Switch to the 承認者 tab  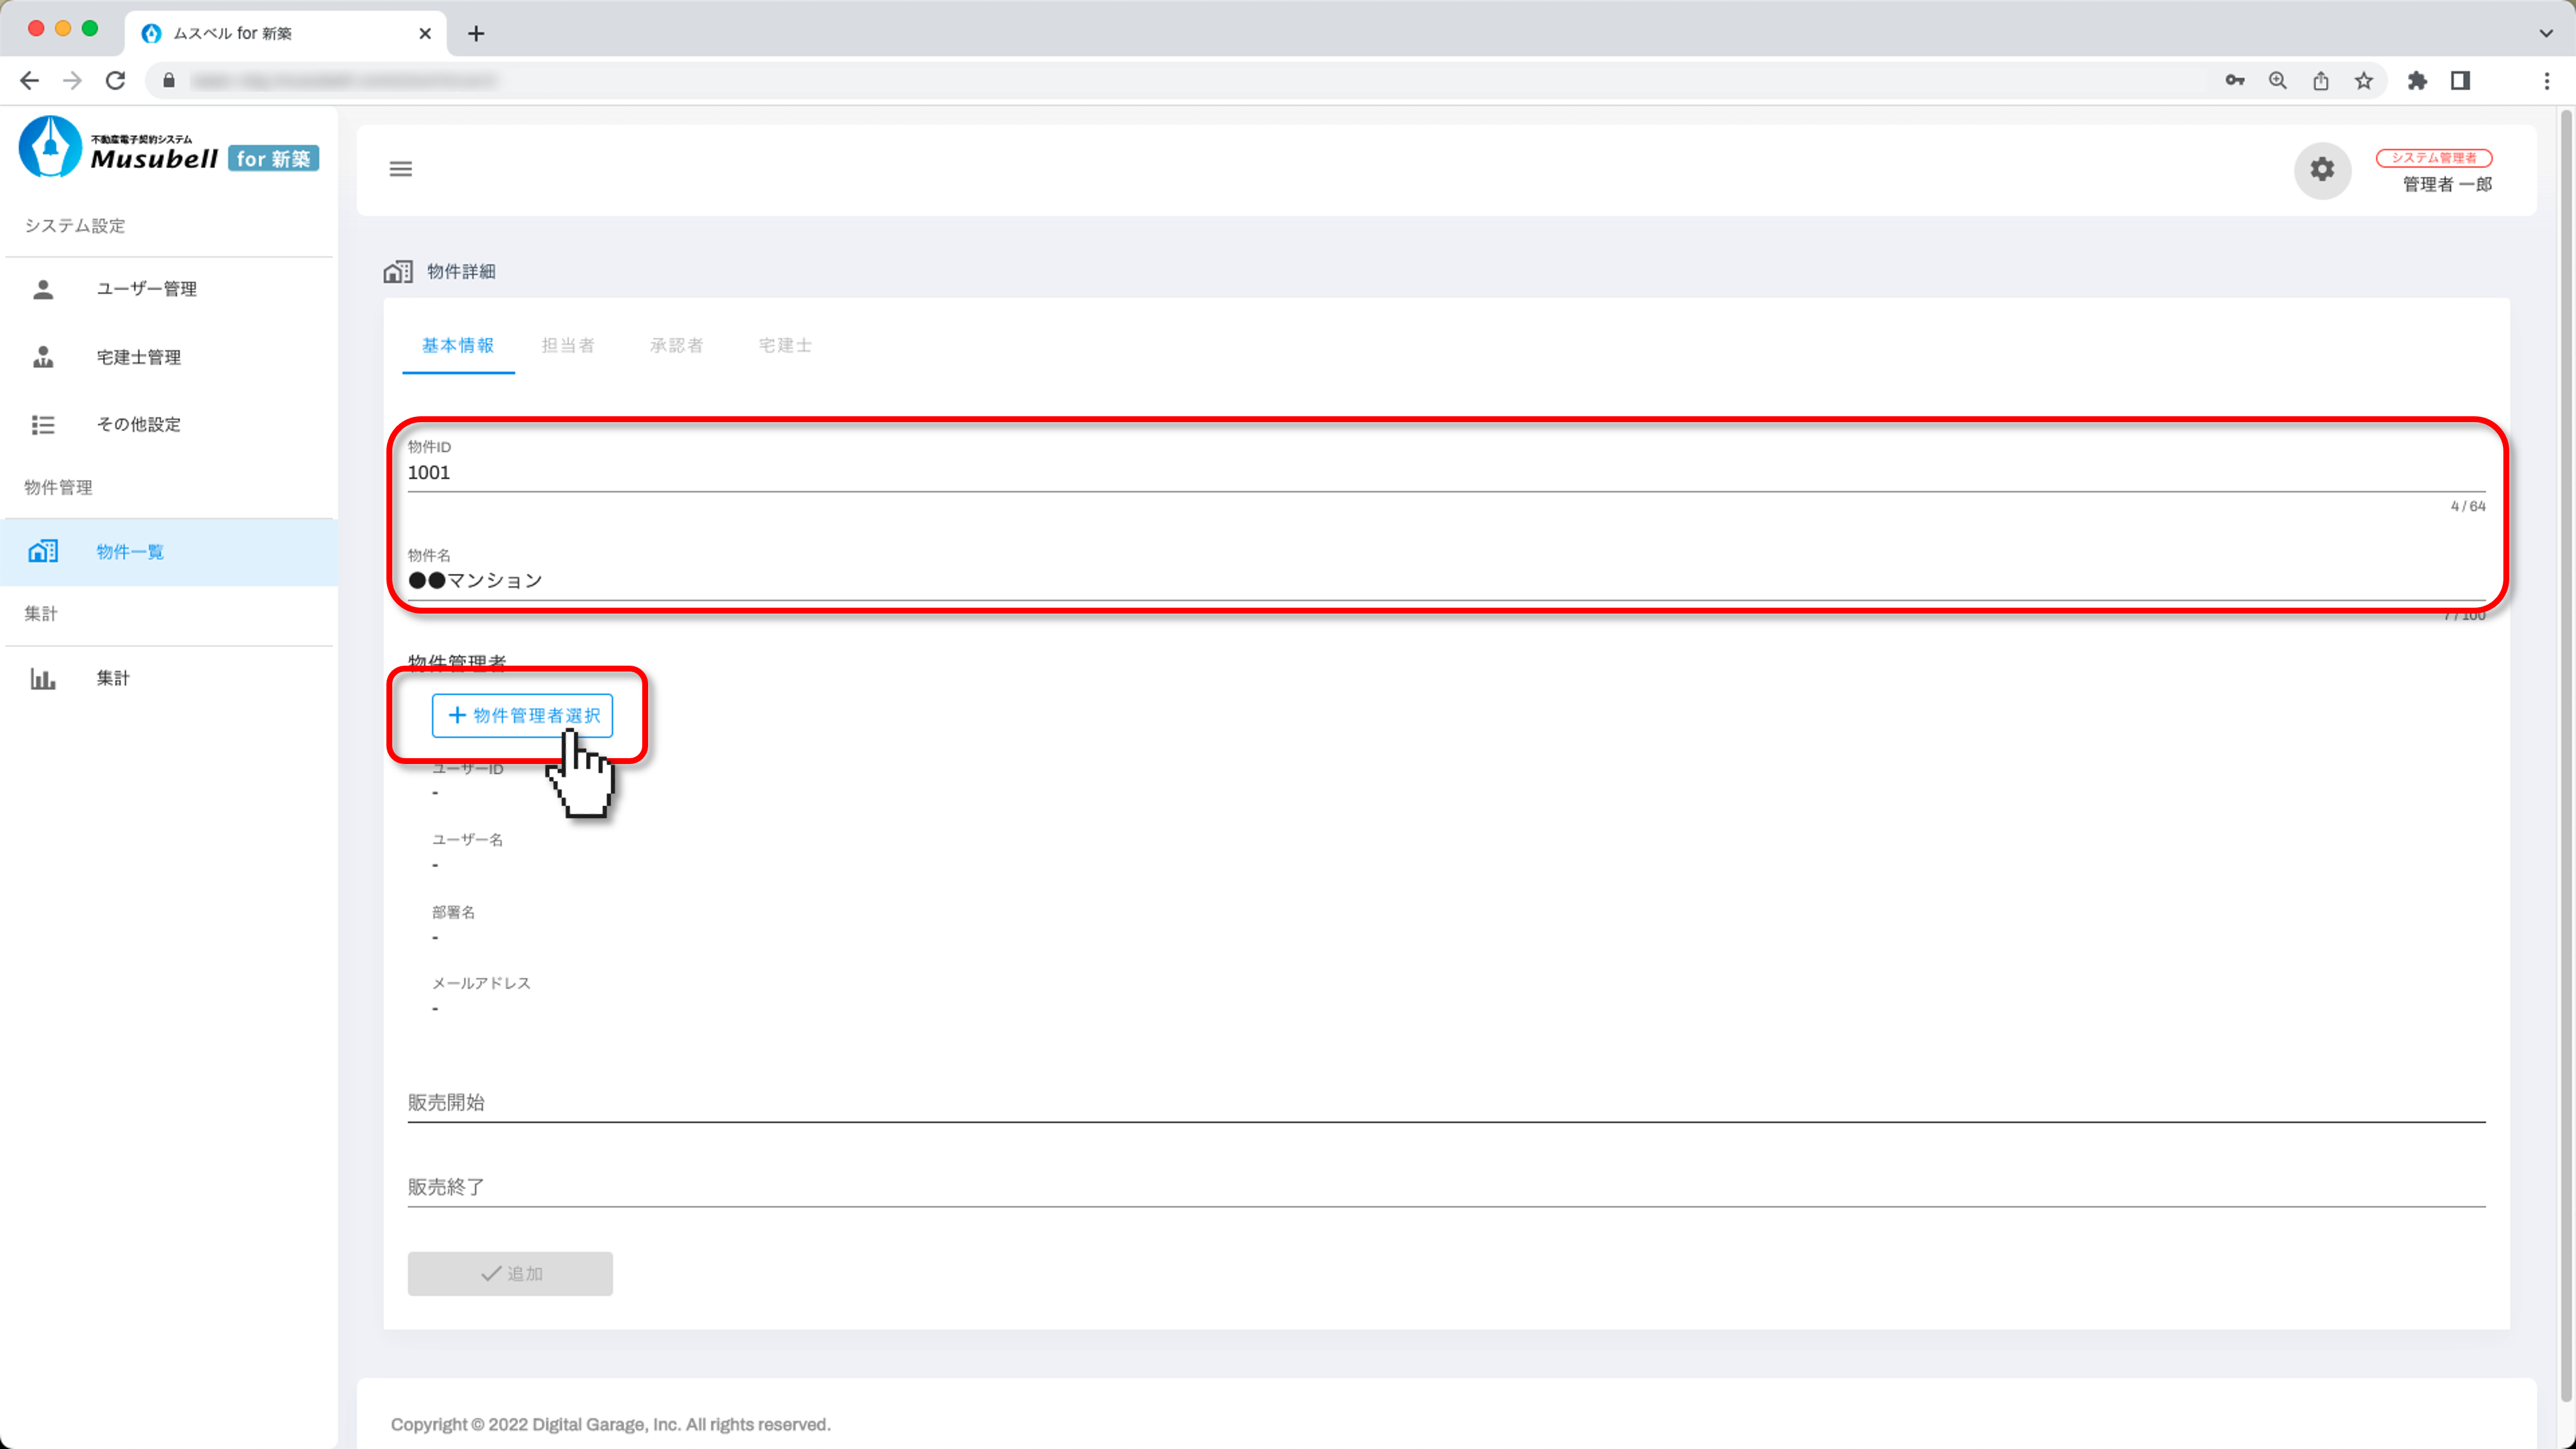click(676, 345)
